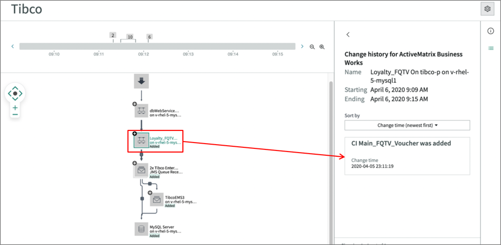This screenshot has height=245, width=501.
Task: Expand the TibcoEMS3 node plus badge
Action: (150, 193)
